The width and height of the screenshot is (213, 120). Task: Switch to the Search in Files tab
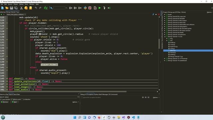pyautogui.click(x=4, y=94)
